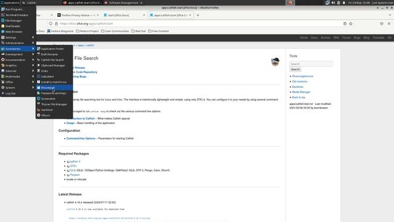This screenshot has height=222, width=394.
Task: Click the Xfburn disc icon
Action: (x=38, y=115)
